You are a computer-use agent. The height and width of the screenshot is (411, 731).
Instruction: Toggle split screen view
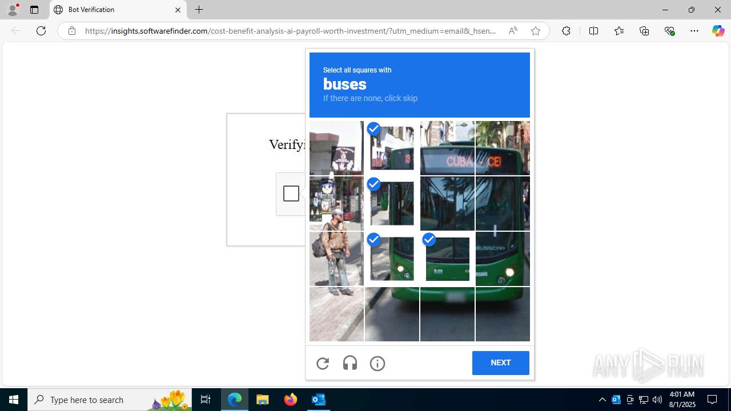(x=593, y=31)
